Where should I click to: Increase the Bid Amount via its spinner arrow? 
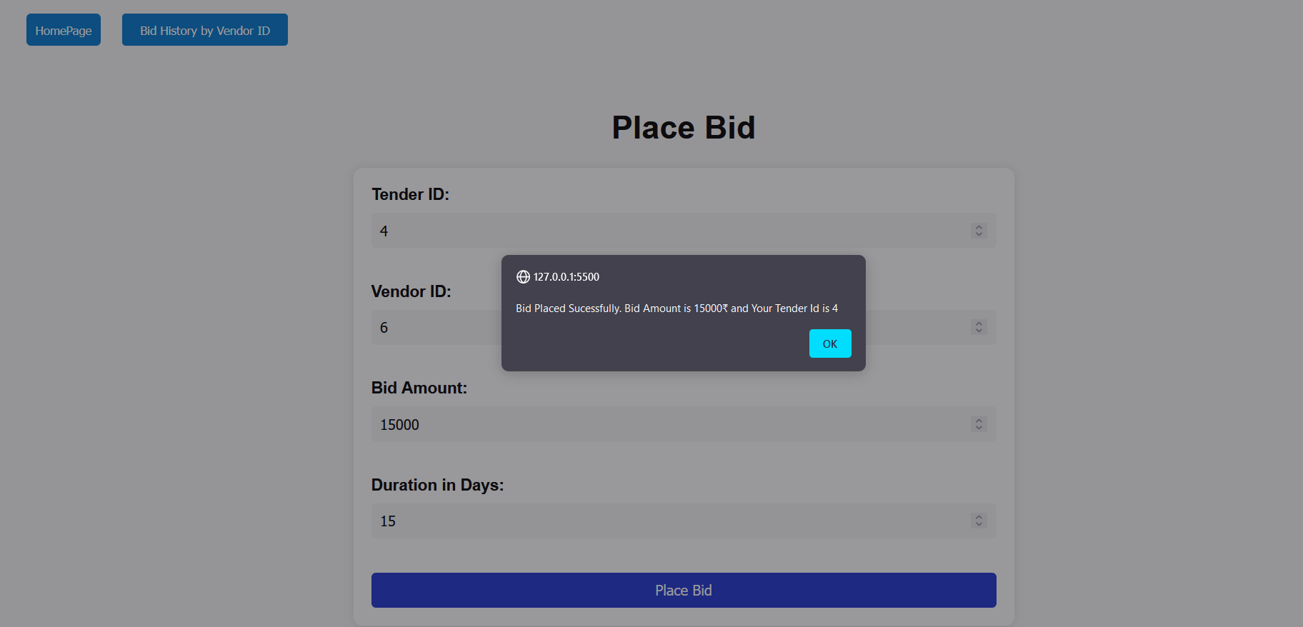978,421
